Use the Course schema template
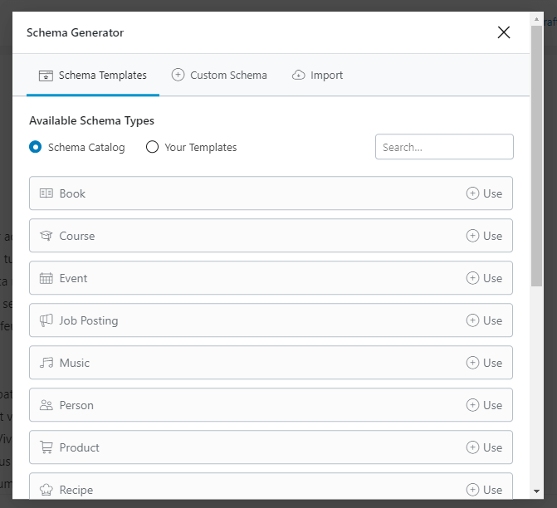557x508 pixels. tap(484, 236)
